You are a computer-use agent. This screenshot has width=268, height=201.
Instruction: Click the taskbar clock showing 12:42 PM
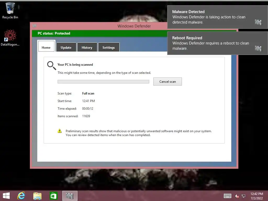tap(257, 196)
